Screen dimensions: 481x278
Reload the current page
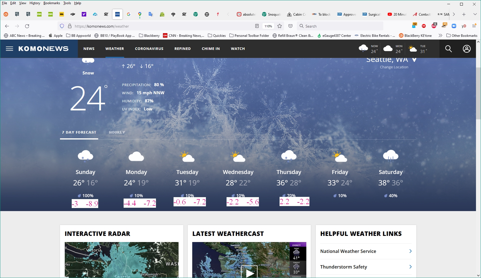pyautogui.click(x=27, y=26)
